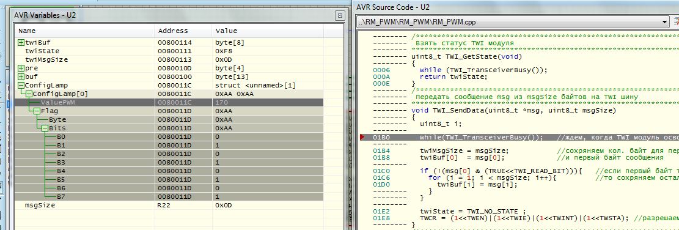The width and height of the screenshot is (679, 230).
Task: Click the red current-line arrow at 01B0
Action: [362, 137]
